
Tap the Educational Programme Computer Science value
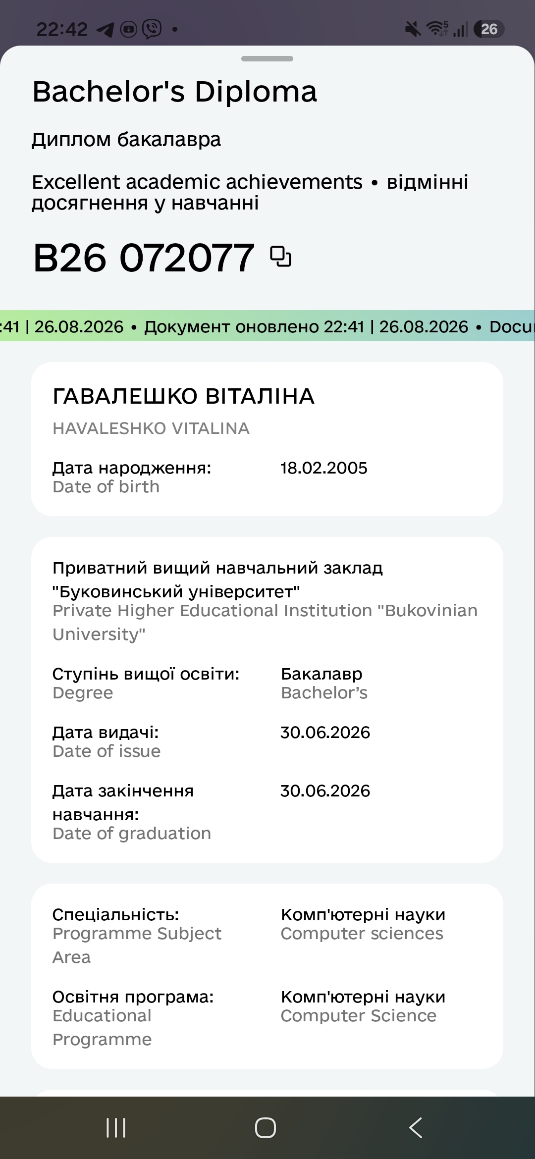pyautogui.click(x=363, y=1006)
